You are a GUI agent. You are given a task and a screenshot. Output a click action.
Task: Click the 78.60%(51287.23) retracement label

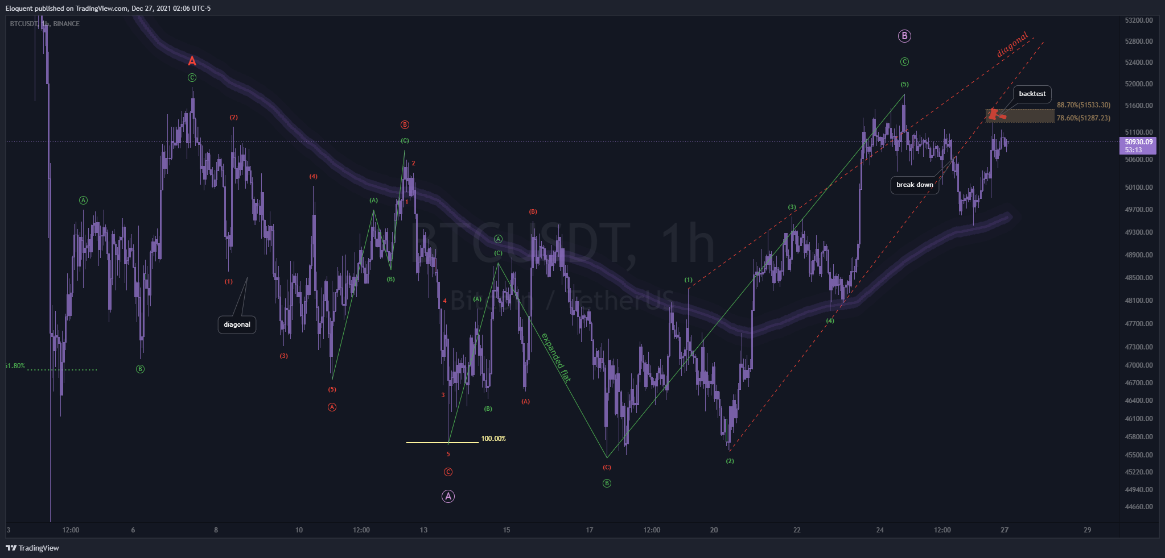click(1084, 118)
